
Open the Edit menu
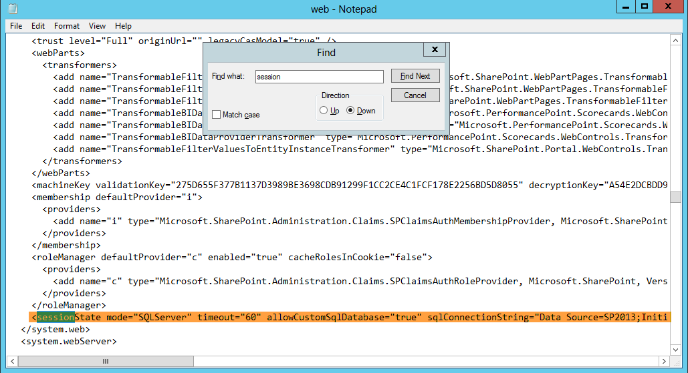coord(37,26)
